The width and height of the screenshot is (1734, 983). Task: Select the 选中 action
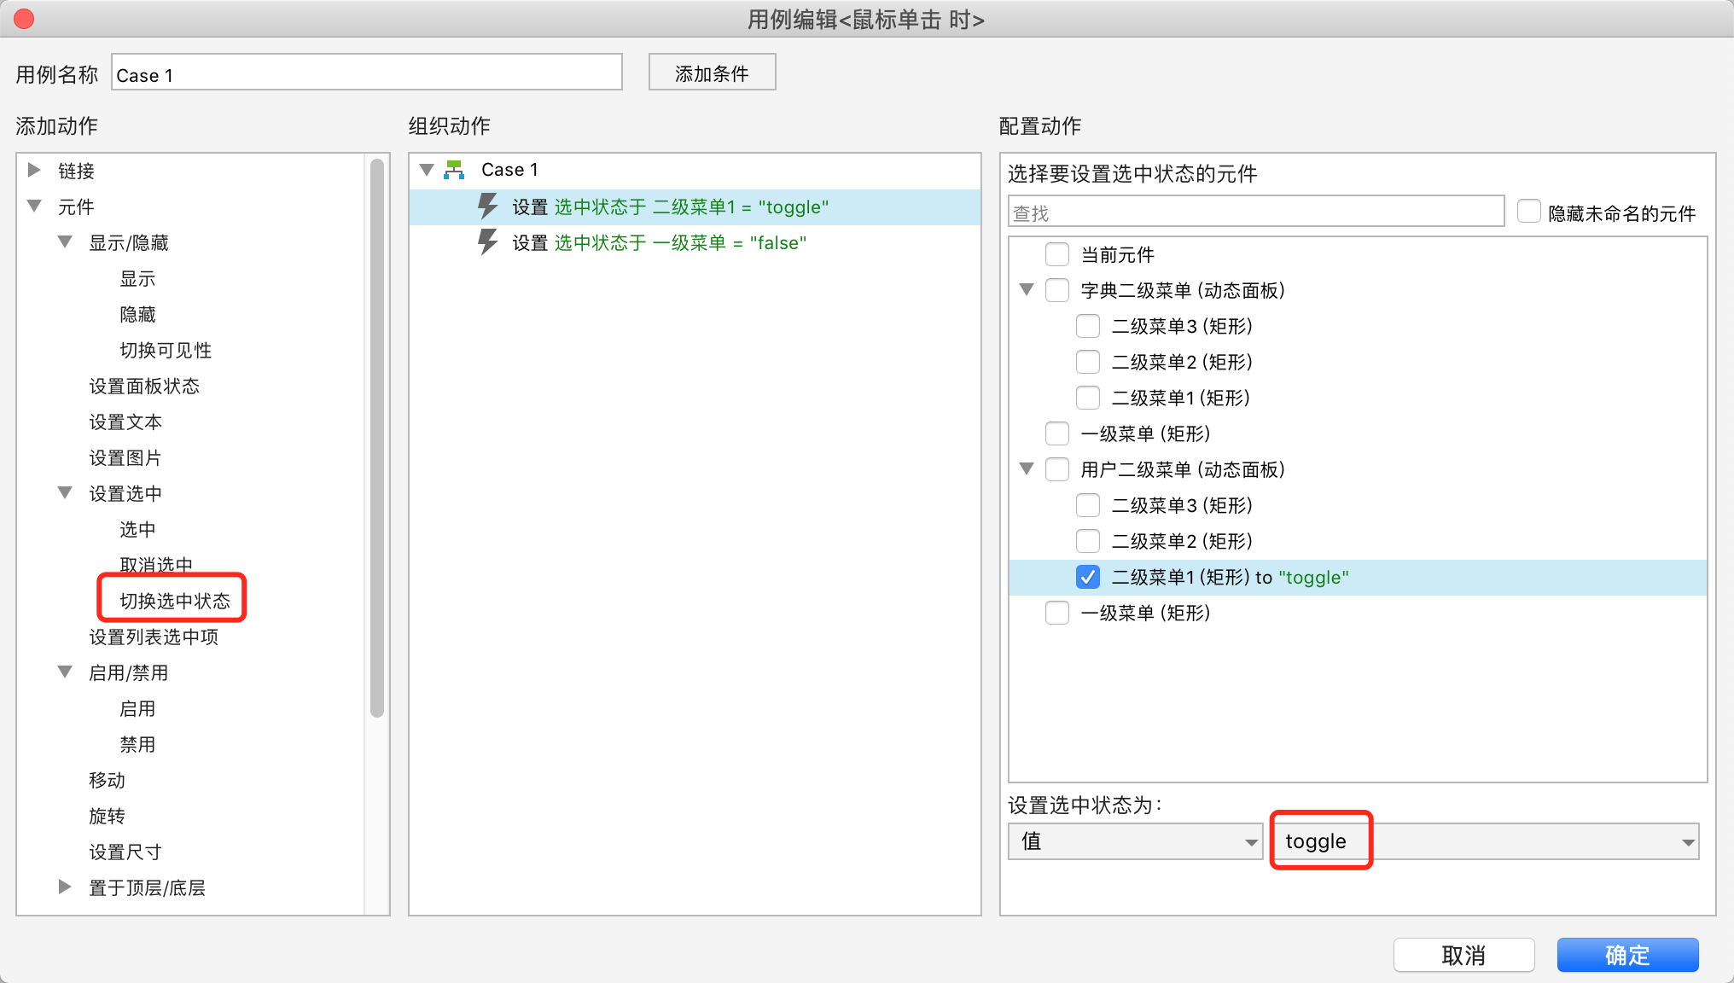(x=137, y=529)
